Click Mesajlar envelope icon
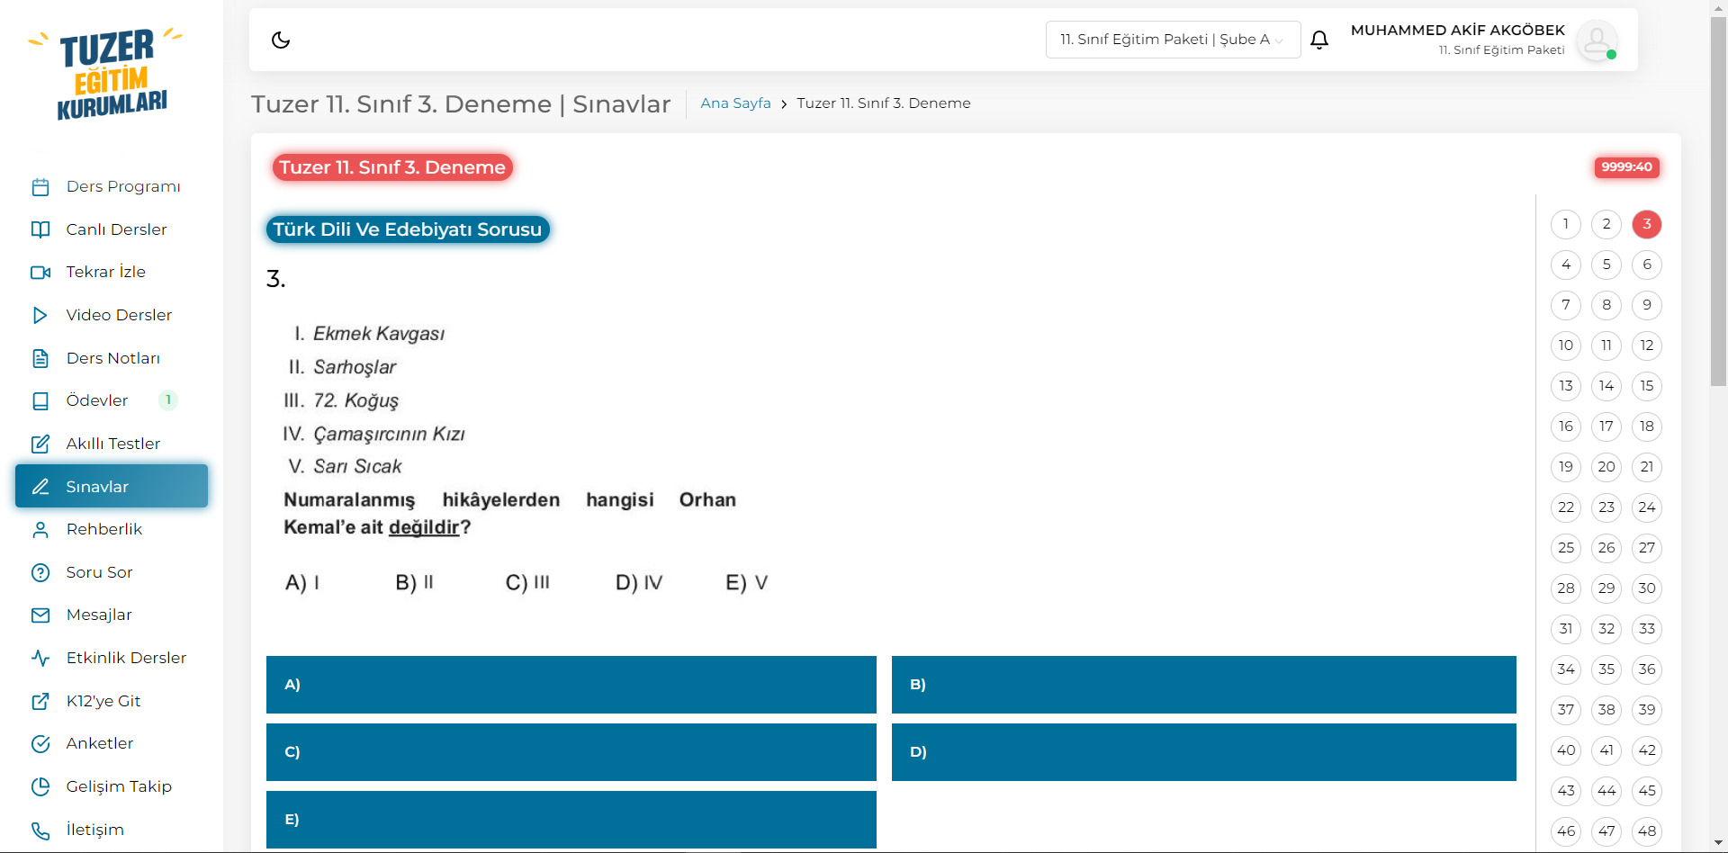 pos(40,615)
